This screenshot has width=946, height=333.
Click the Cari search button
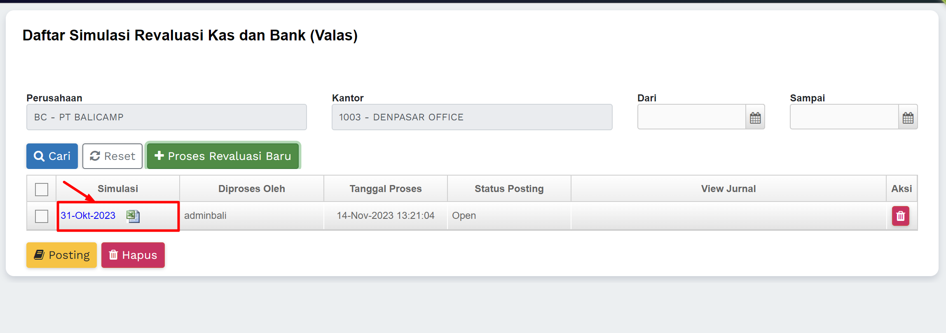click(x=52, y=156)
